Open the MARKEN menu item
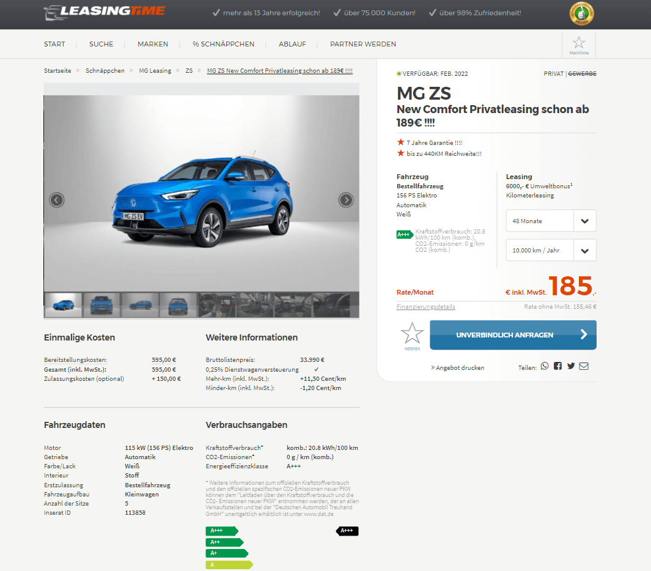Viewport: 651px width, 571px height. 153,44
